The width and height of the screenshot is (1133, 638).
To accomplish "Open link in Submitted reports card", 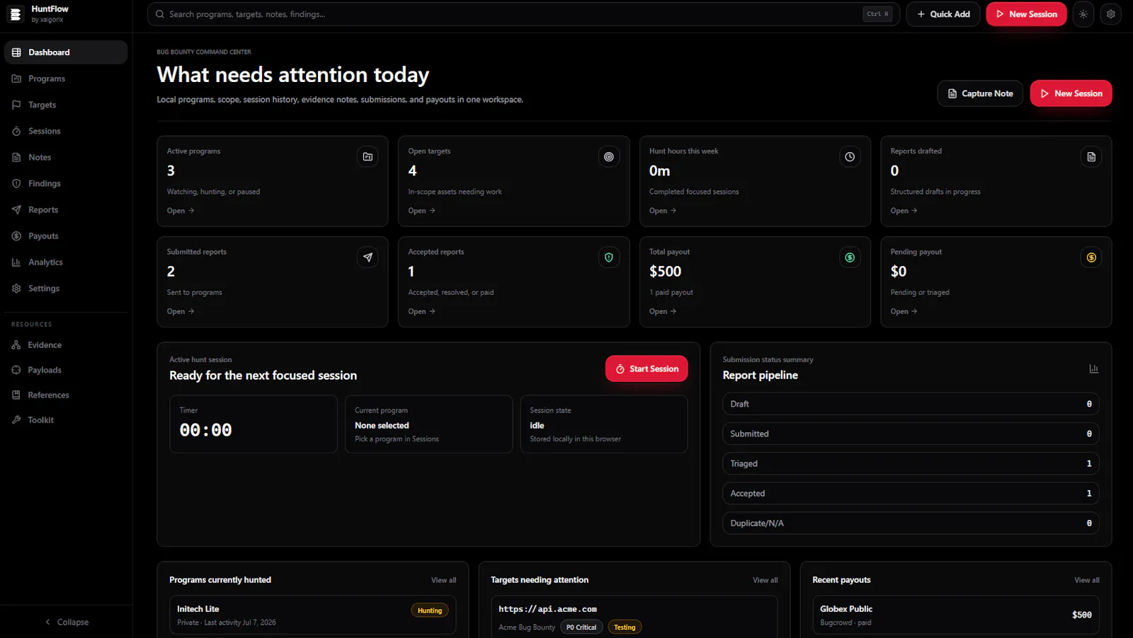I will [181, 311].
